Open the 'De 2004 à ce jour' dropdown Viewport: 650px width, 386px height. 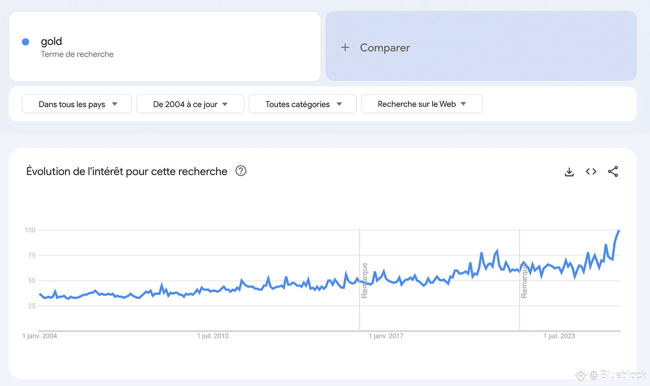click(x=190, y=104)
